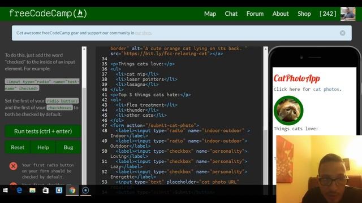Viewport: 362px width, 203px height.
Task: Open the [ 242 ] points profile link
Action: coord(328,14)
